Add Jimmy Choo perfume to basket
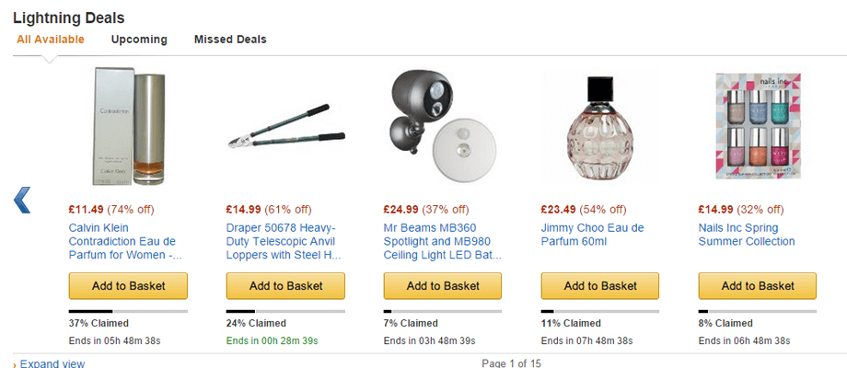This screenshot has width=847, height=368. (600, 286)
